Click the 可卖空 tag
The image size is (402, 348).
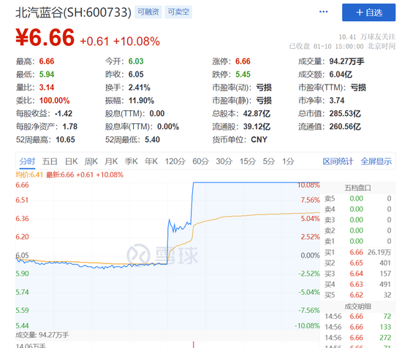pos(178,12)
